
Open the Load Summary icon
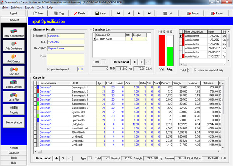[x=14, y=84]
